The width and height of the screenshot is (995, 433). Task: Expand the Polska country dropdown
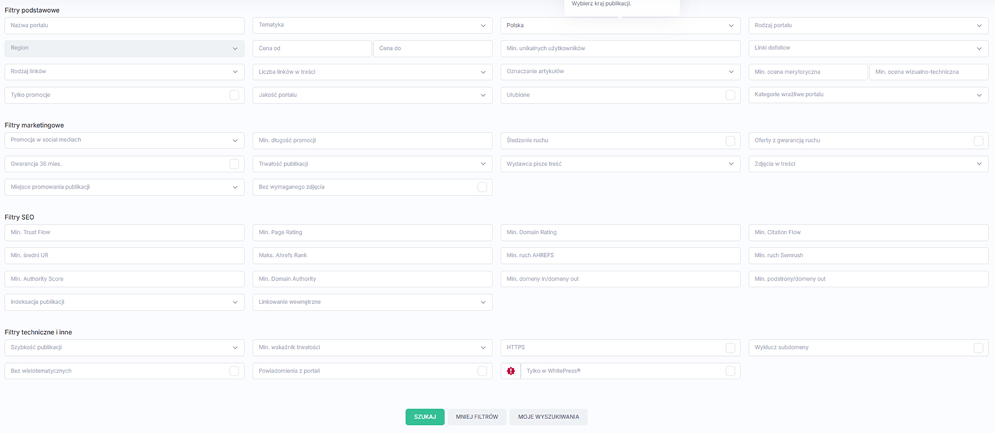[620, 25]
